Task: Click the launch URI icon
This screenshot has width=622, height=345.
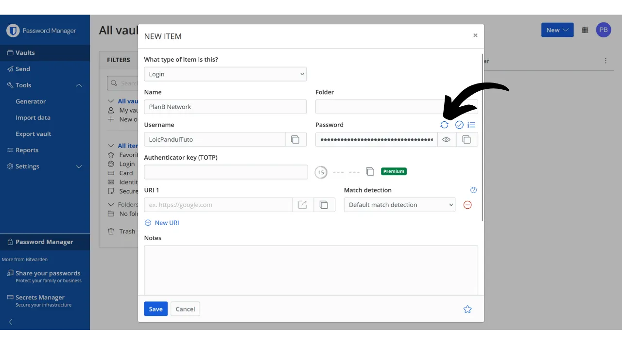Action: click(x=303, y=205)
